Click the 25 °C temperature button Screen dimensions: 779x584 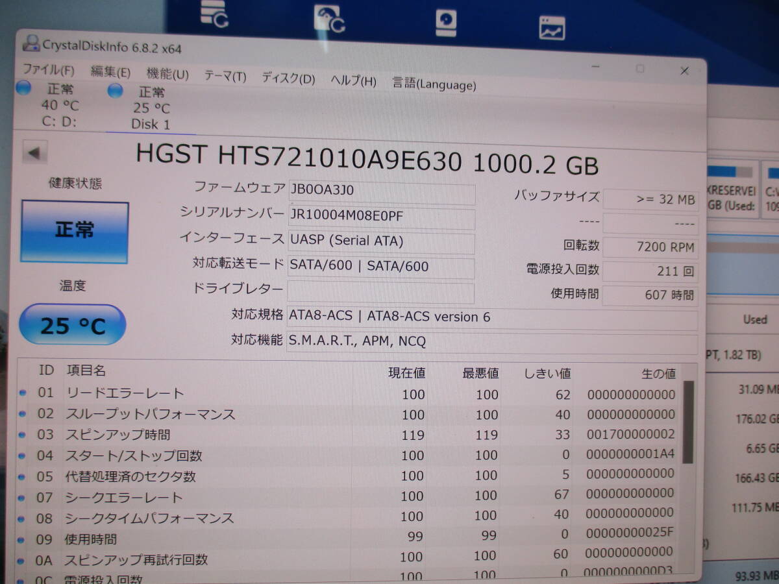[72, 325]
